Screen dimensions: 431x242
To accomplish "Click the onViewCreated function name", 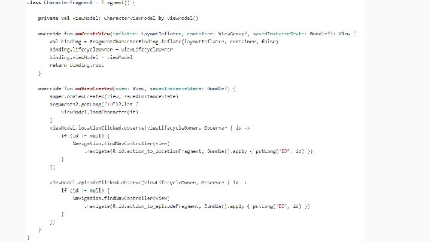I will [94, 88].
